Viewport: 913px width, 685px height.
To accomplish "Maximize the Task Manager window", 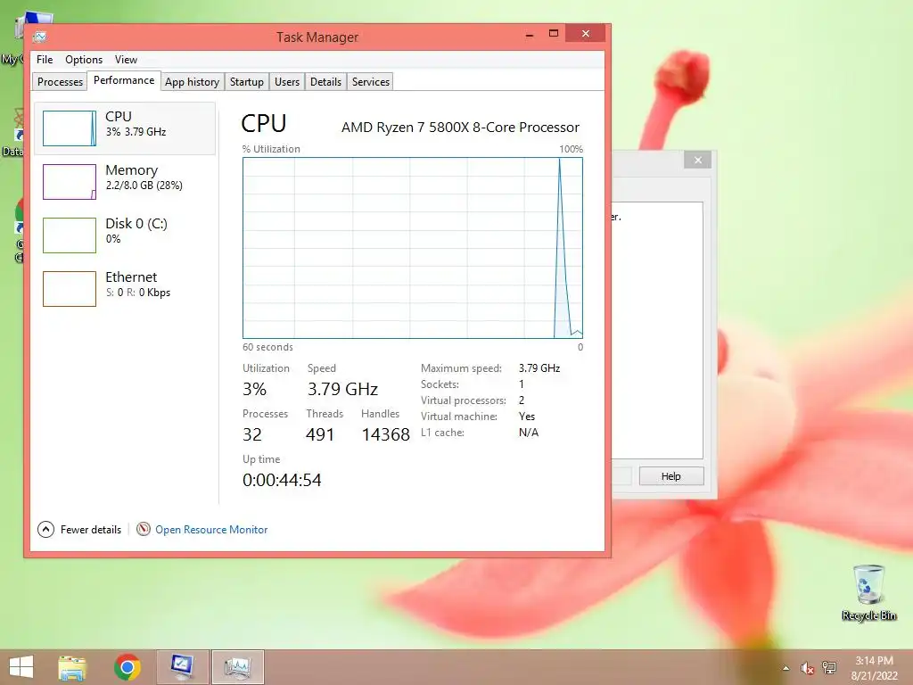I will 554,34.
